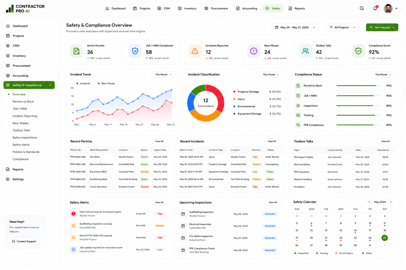Expand the All Projects filter dropdown
The height and width of the screenshot is (270, 406).
(342, 27)
